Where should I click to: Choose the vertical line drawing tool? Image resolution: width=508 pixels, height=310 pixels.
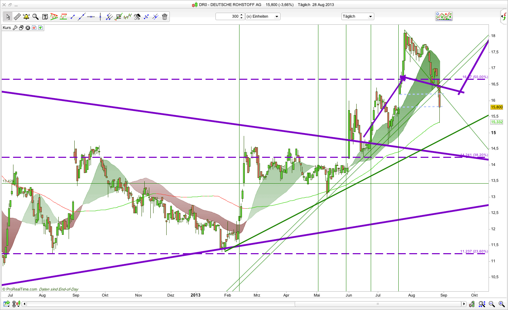point(100,17)
